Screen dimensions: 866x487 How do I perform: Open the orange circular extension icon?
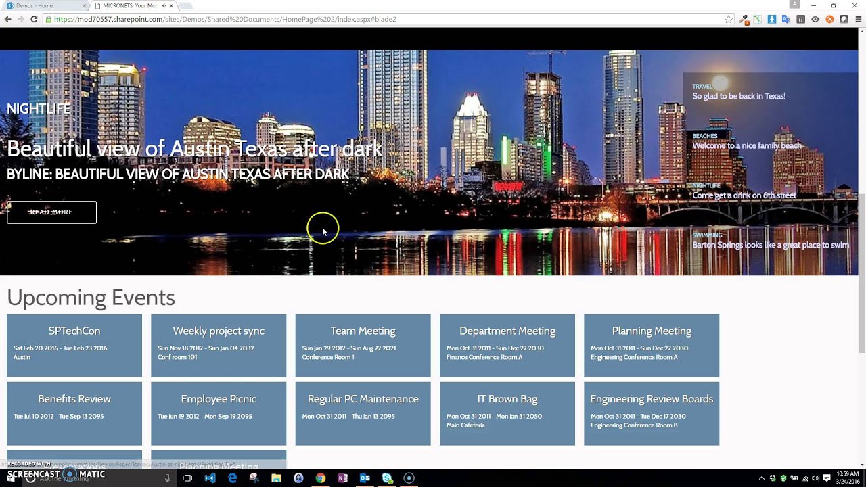tap(829, 19)
